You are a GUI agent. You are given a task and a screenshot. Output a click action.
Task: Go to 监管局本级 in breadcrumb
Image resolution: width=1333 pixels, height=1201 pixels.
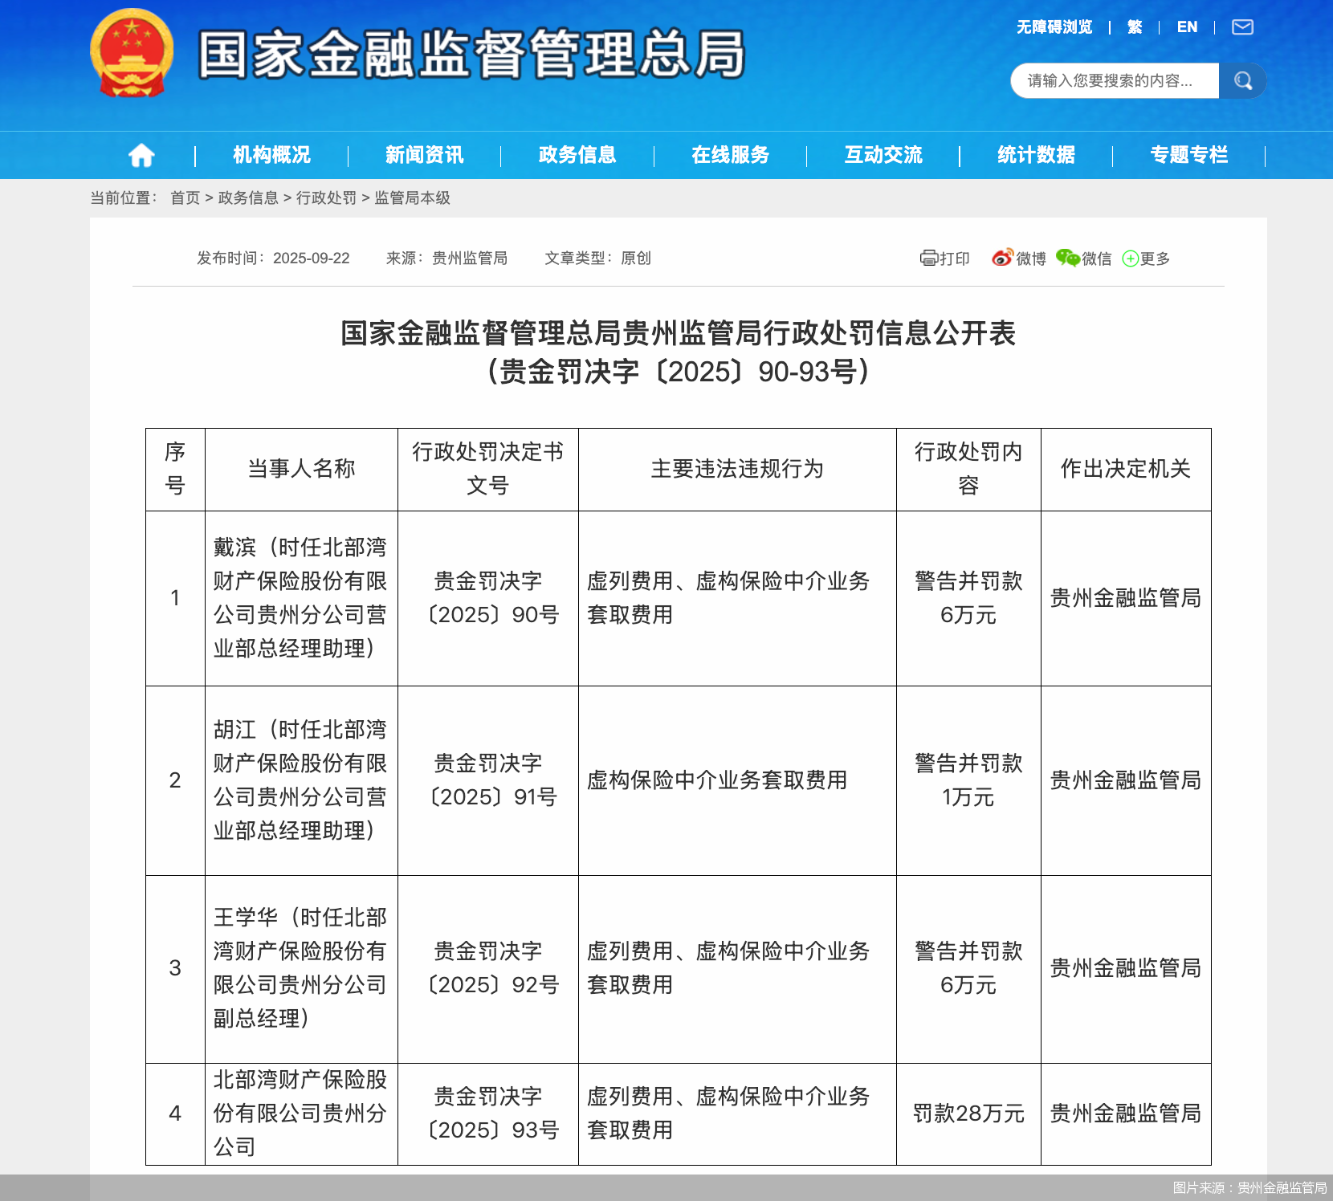point(412,198)
